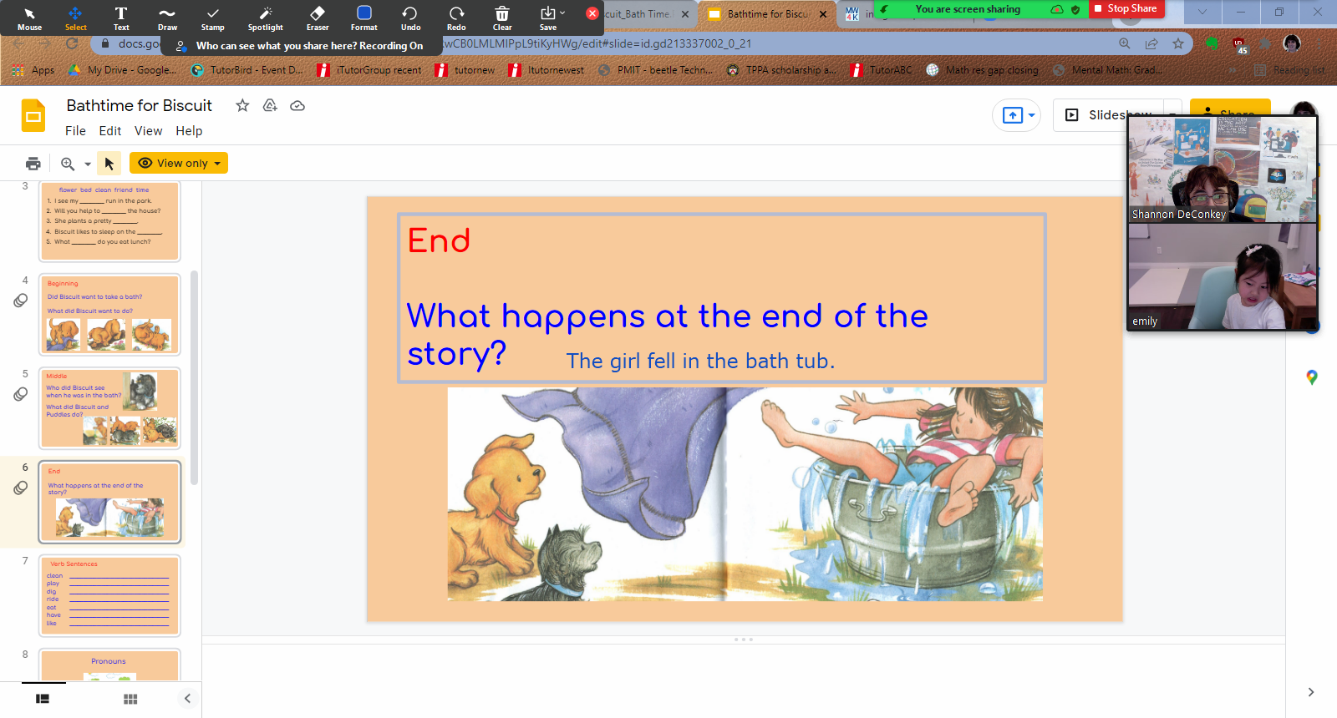The height and width of the screenshot is (718, 1337).
Task: Open the Math res gap closing bookmark
Action: tap(983, 70)
